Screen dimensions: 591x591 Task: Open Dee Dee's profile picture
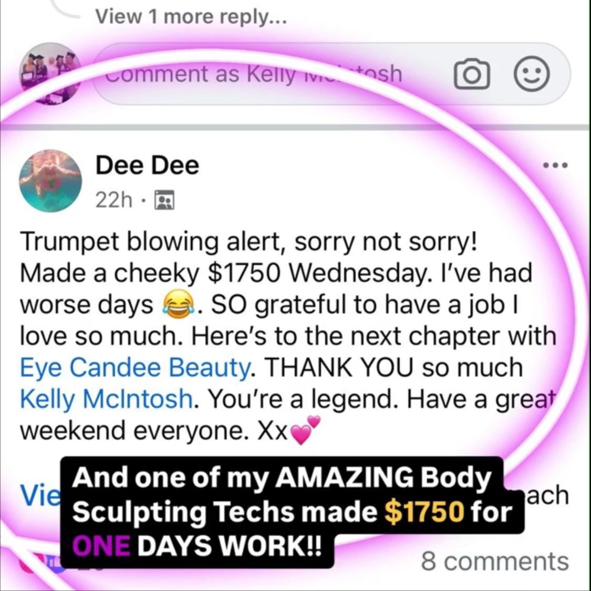click(50, 181)
